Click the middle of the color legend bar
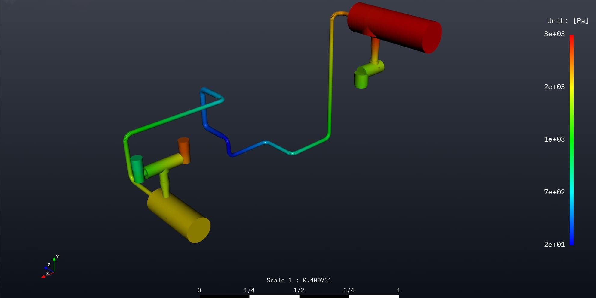Image resolution: width=596 pixels, height=298 pixels. coord(572,140)
